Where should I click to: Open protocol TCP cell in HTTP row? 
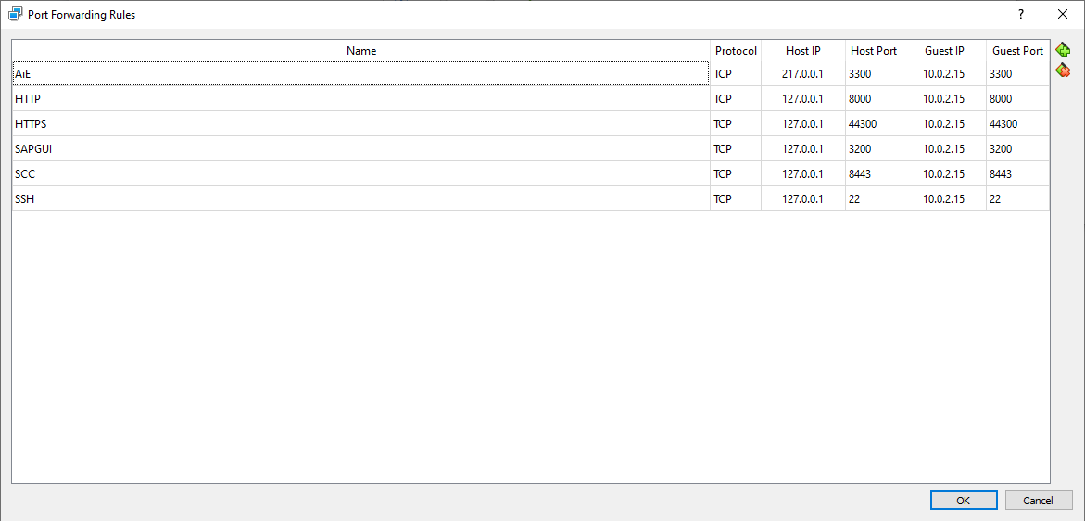pos(736,99)
